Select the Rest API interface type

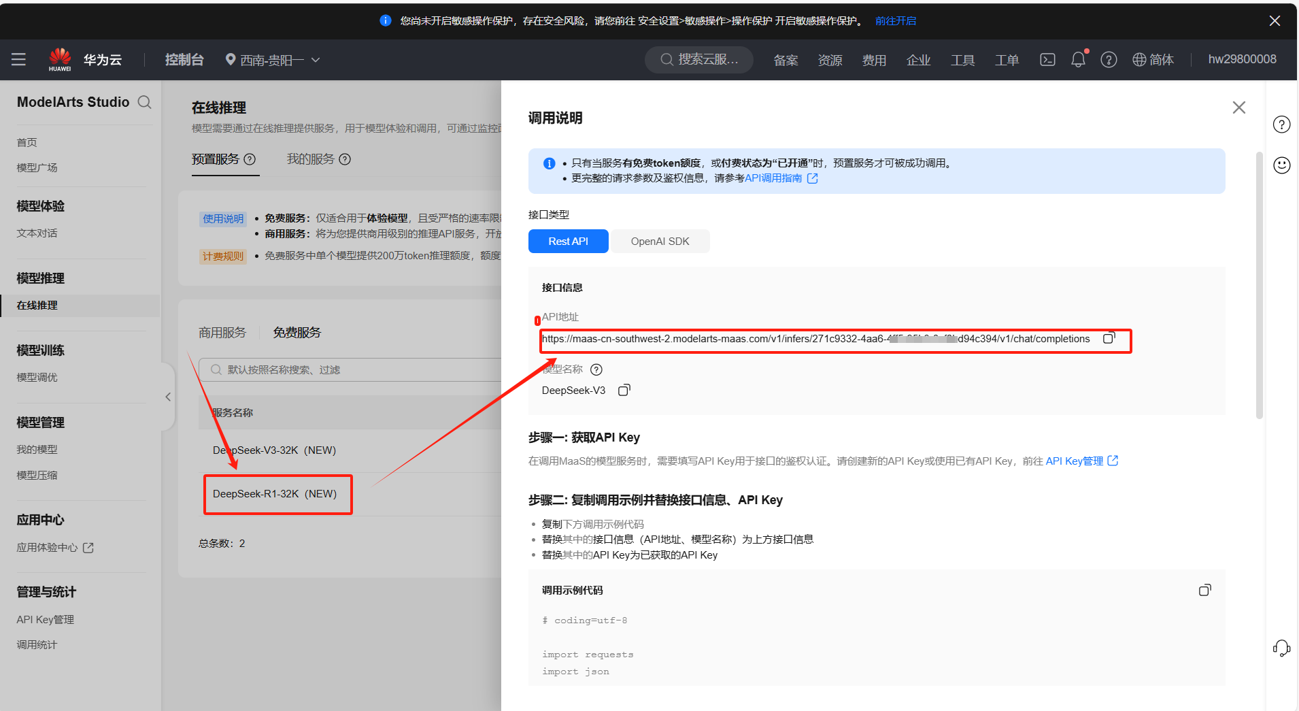click(569, 242)
